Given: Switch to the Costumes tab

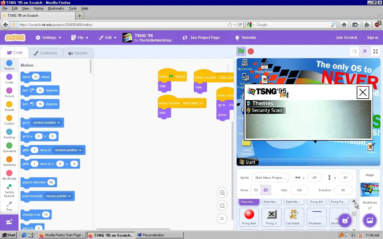Looking at the screenshot, I should point(45,53).
